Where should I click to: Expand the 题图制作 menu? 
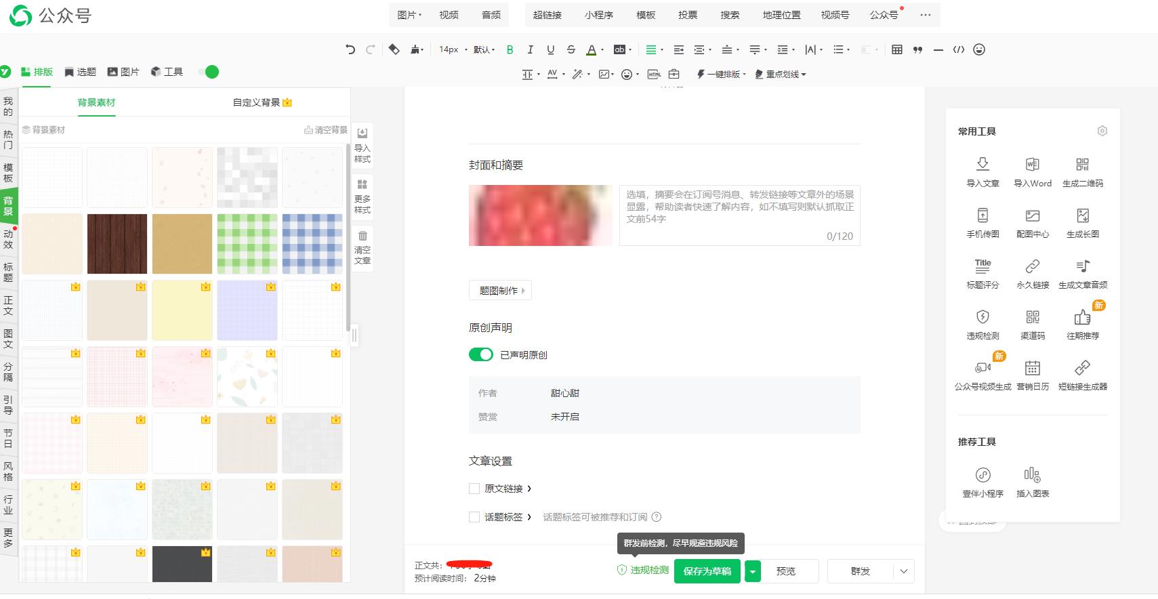pyautogui.click(x=501, y=291)
